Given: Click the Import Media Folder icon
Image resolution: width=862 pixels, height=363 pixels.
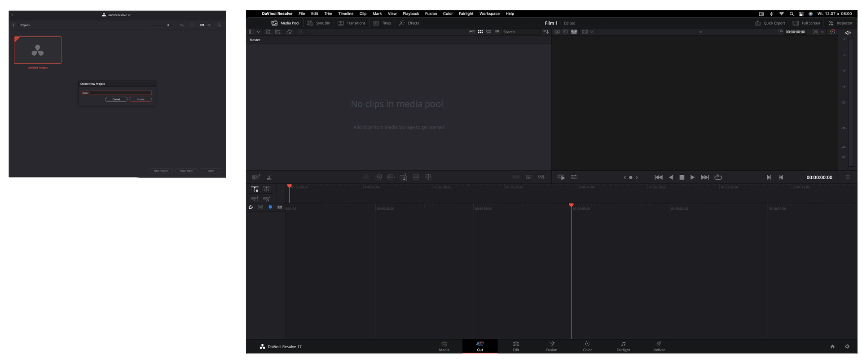Looking at the screenshot, I should (x=278, y=32).
